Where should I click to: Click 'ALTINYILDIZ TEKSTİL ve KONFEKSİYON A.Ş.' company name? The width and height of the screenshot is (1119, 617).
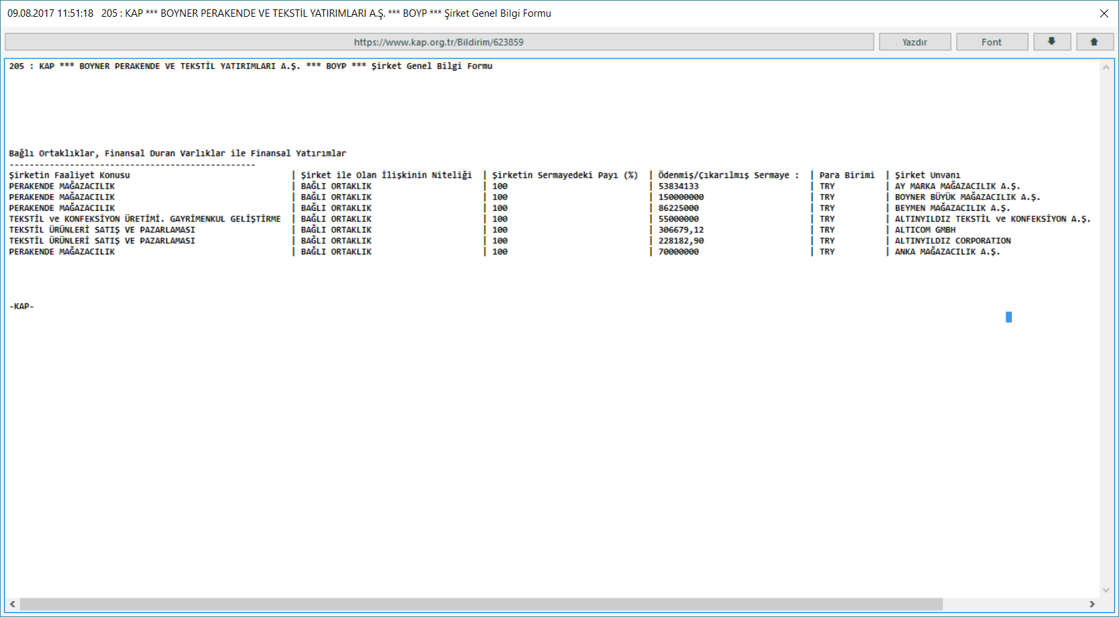point(992,219)
